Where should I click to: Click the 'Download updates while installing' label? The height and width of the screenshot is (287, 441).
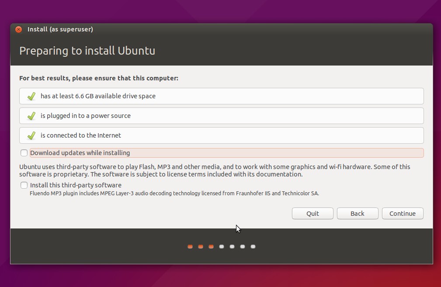point(80,153)
